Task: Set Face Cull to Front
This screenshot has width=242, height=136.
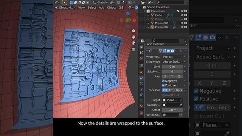Action: [x=172, y=90]
